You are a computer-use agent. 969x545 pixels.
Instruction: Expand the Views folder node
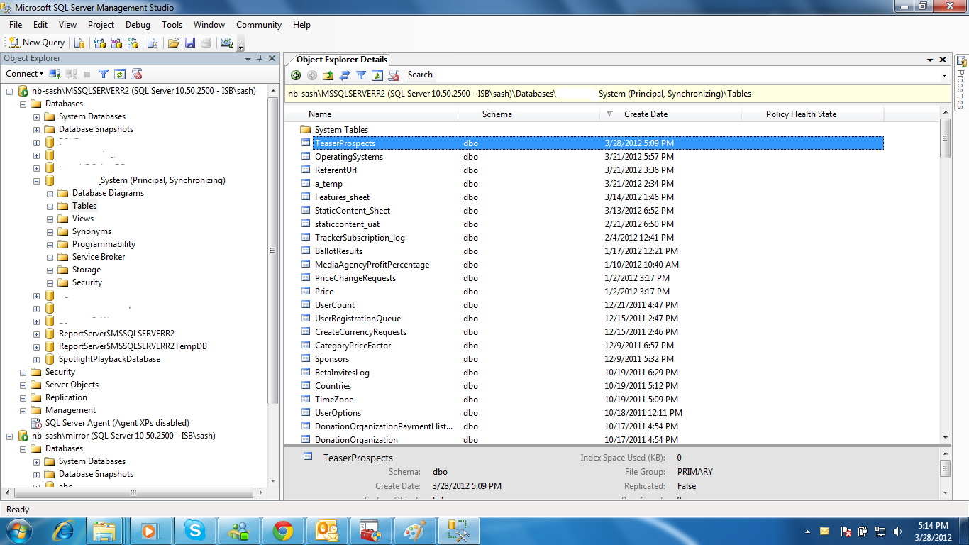pos(50,219)
